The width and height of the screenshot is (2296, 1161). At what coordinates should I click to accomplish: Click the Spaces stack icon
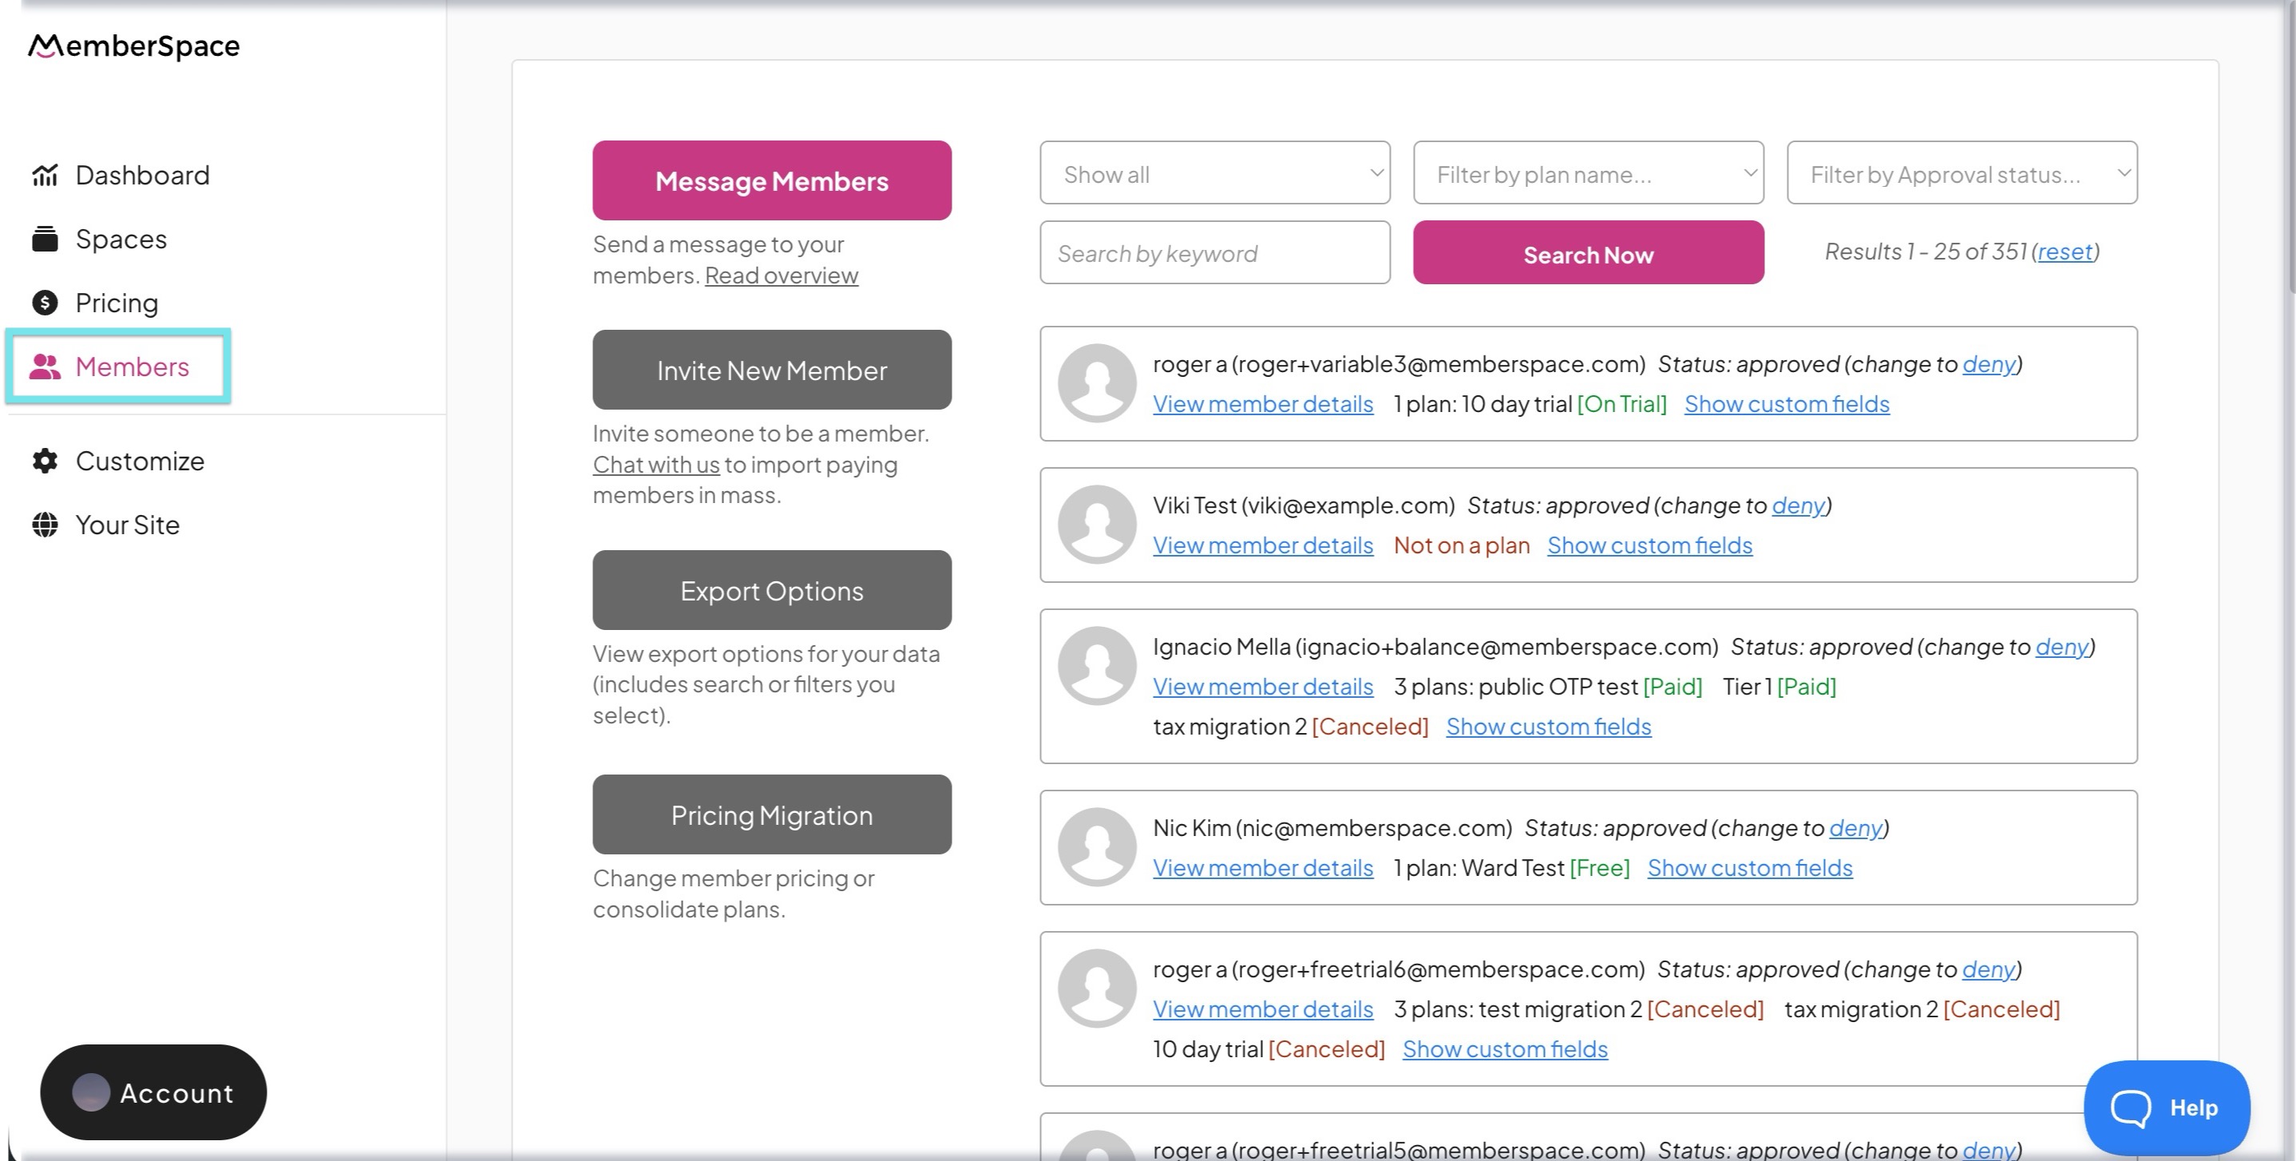pyautogui.click(x=45, y=239)
